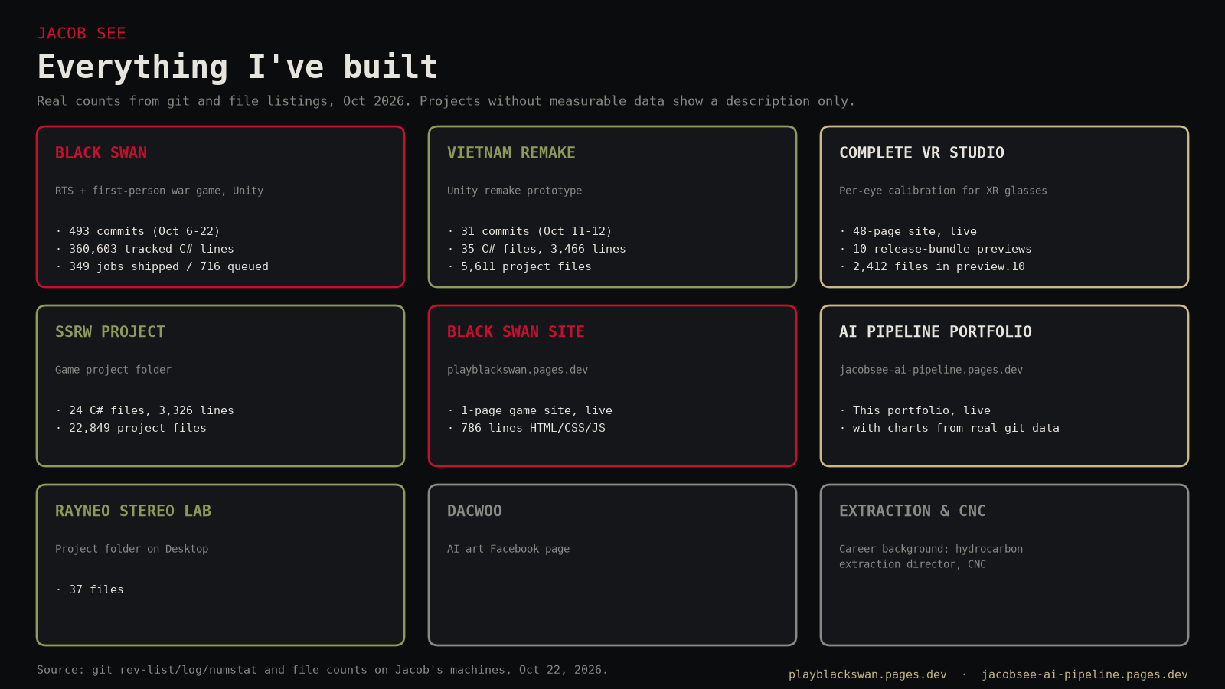Click playblackswan.pages.dev in Black Swan Site card
Viewport: 1225px width, 689px height.
[518, 370]
